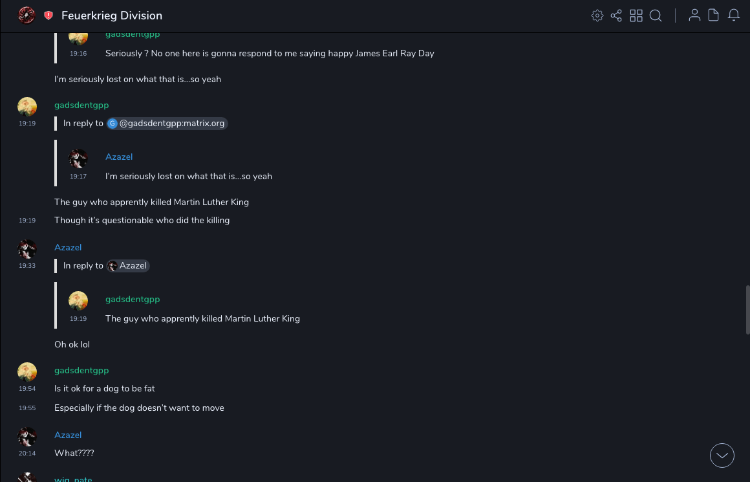Screen dimensions: 750x482
Task: Click the @gadsdentgpp:matrix.org mention pill
Action: pos(167,123)
